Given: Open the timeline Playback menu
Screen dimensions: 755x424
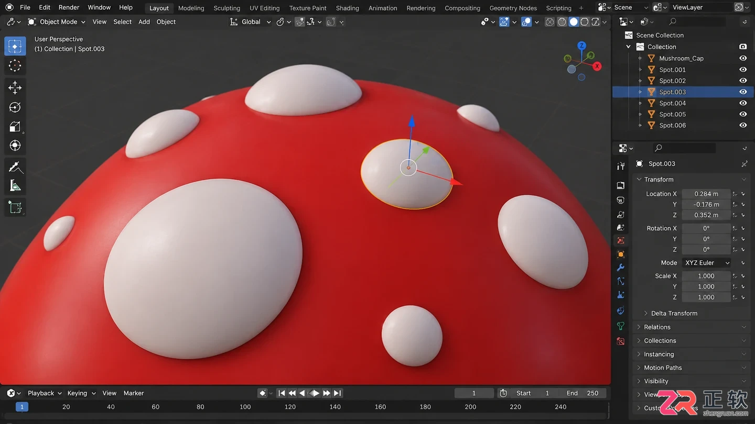Looking at the screenshot, I should pos(45,393).
